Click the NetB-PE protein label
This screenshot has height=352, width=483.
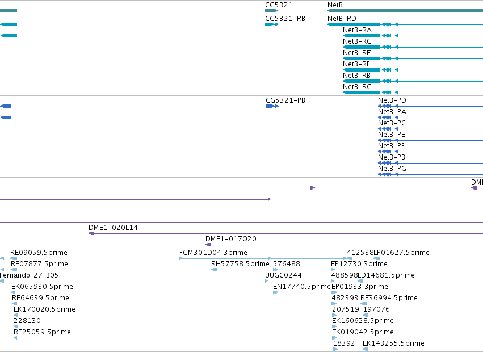392,135
